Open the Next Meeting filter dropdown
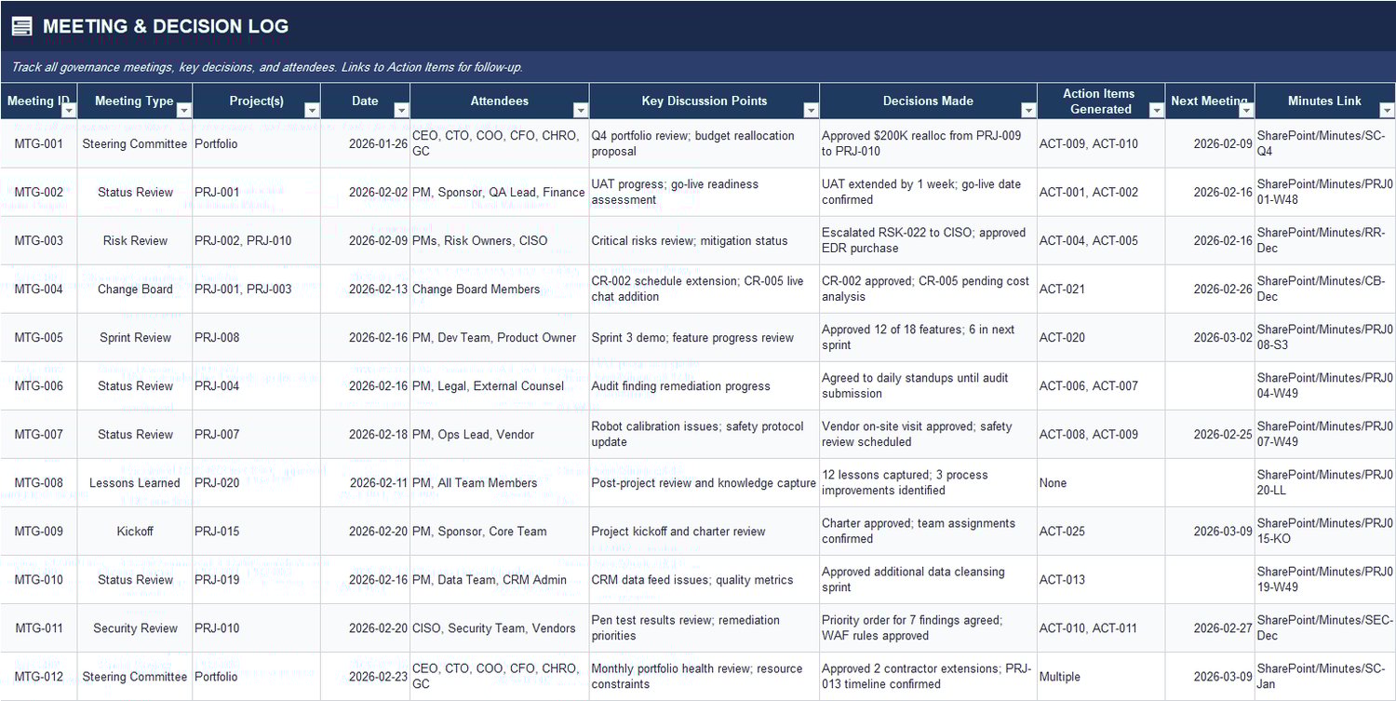 tap(1248, 109)
